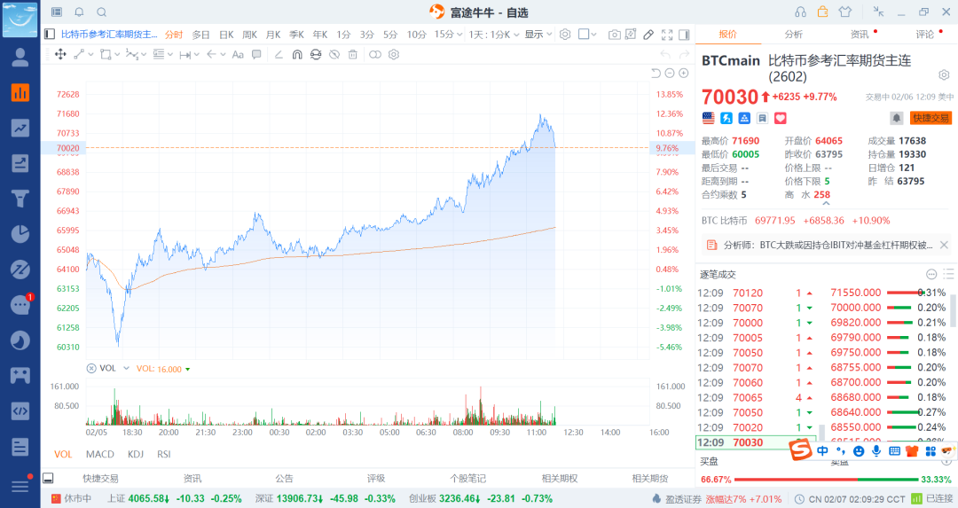This screenshot has width=958, height=508.
Task: Expand the line drawing tool dropdown arrow
Action: [x=91, y=54]
